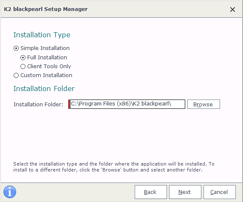243x202 pixels.
Task: Click the 'Installation Folder:' field label
Action: pyautogui.click(x=38, y=105)
